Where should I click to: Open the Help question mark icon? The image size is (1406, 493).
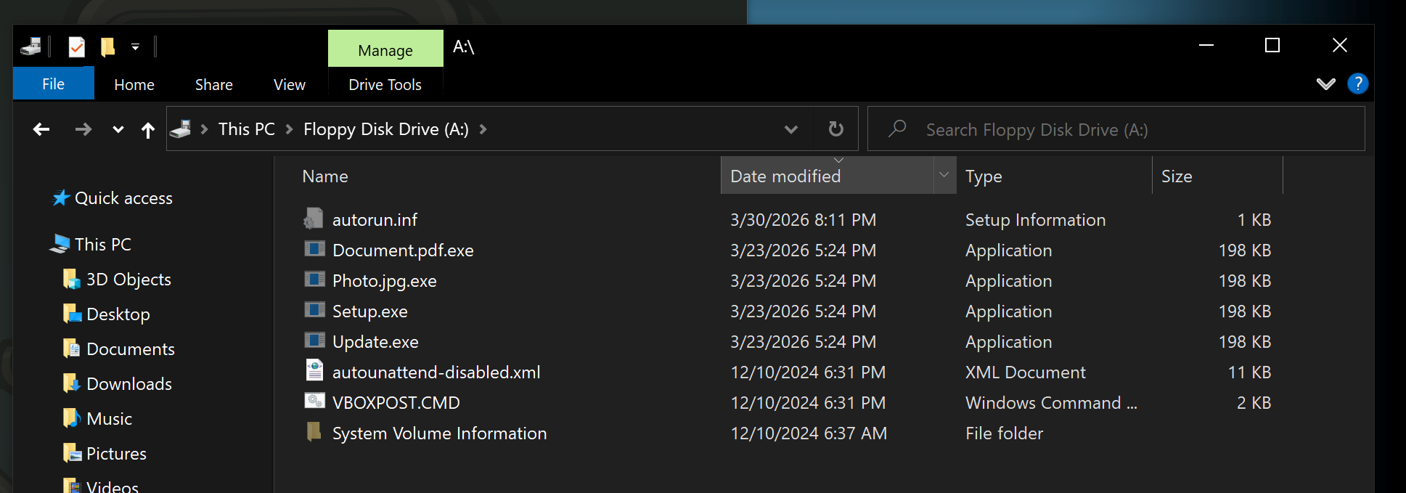(x=1357, y=83)
